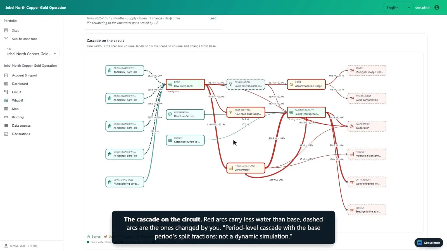447x251 pixels.
Task: Open Sub-balance runs branch icon
Action: [6, 39]
